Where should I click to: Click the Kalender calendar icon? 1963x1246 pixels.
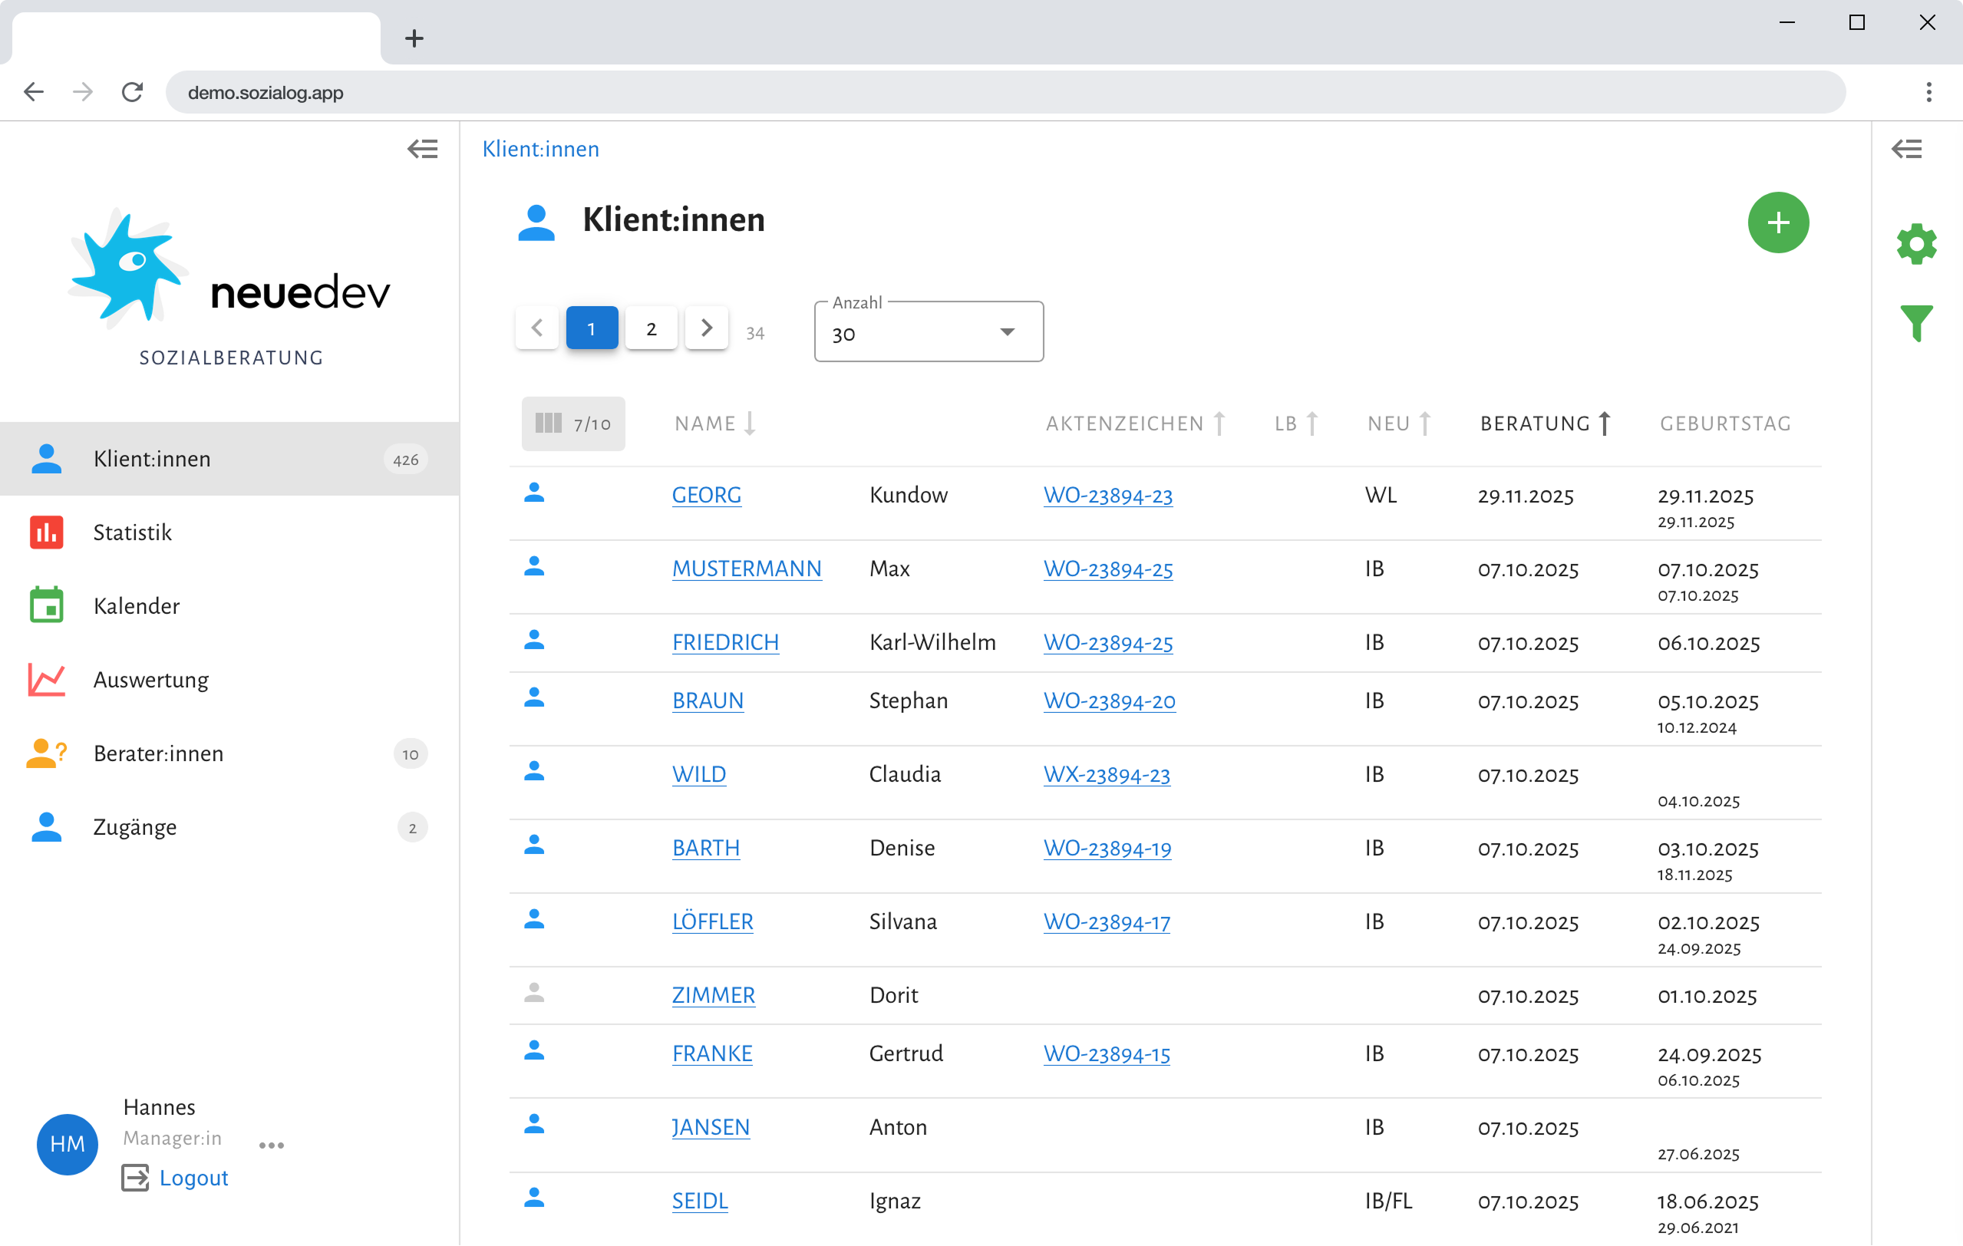tap(47, 605)
